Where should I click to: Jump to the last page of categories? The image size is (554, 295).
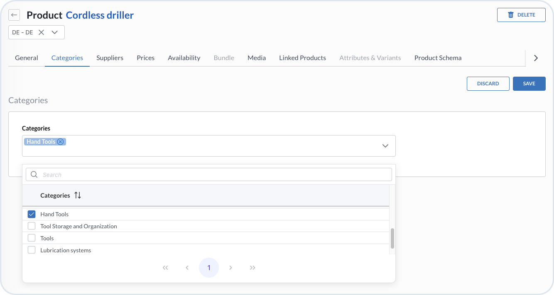click(252, 268)
